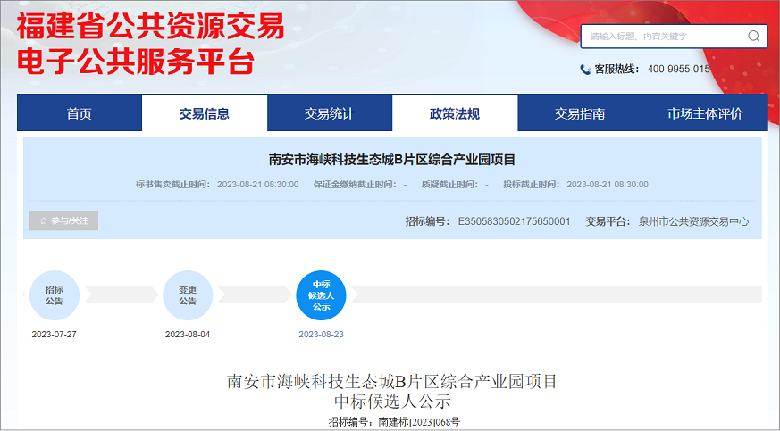Type in the title keyword search box
The height and width of the screenshot is (431, 780).
coord(663,37)
